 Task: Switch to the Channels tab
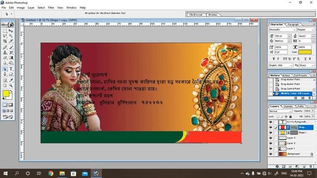tap(288, 106)
